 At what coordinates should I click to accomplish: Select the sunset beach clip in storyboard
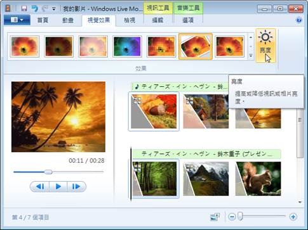[x=258, y=118]
